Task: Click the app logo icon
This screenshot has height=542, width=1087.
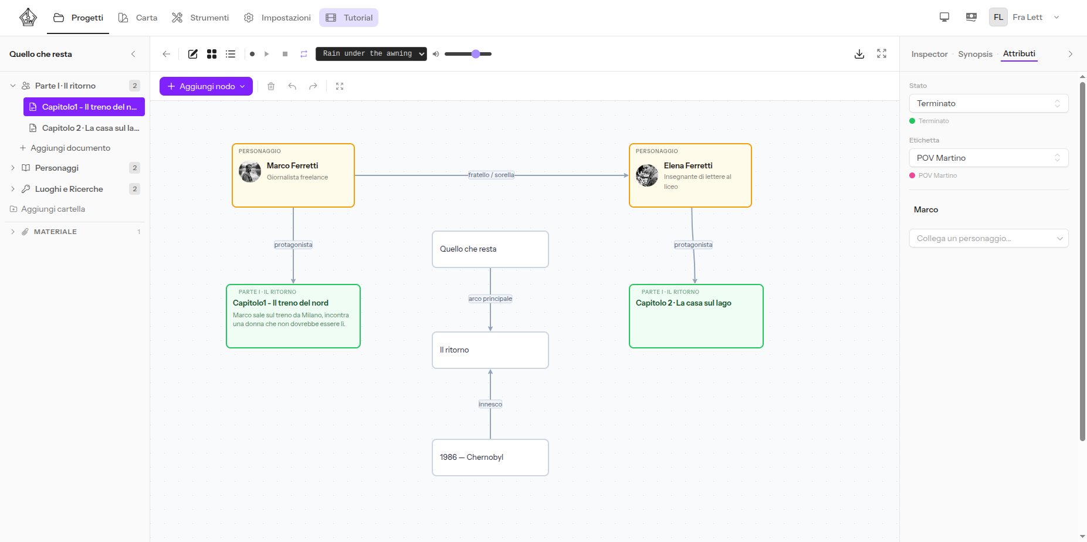Action: click(28, 18)
